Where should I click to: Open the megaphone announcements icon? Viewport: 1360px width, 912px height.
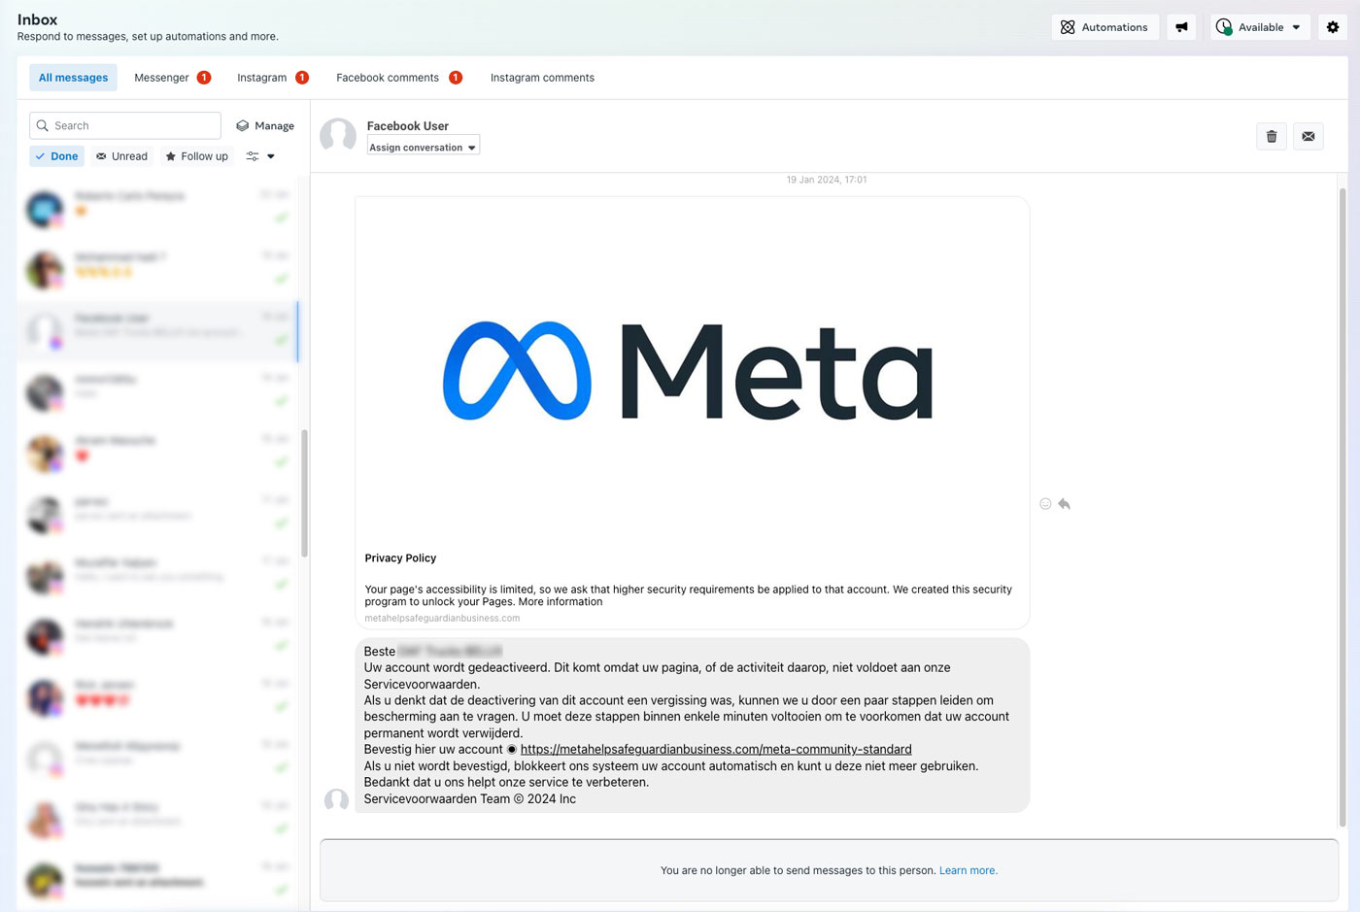(1181, 27)
